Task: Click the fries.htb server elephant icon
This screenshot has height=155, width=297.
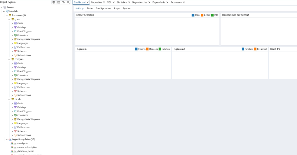Action: [x=7, y=11]
